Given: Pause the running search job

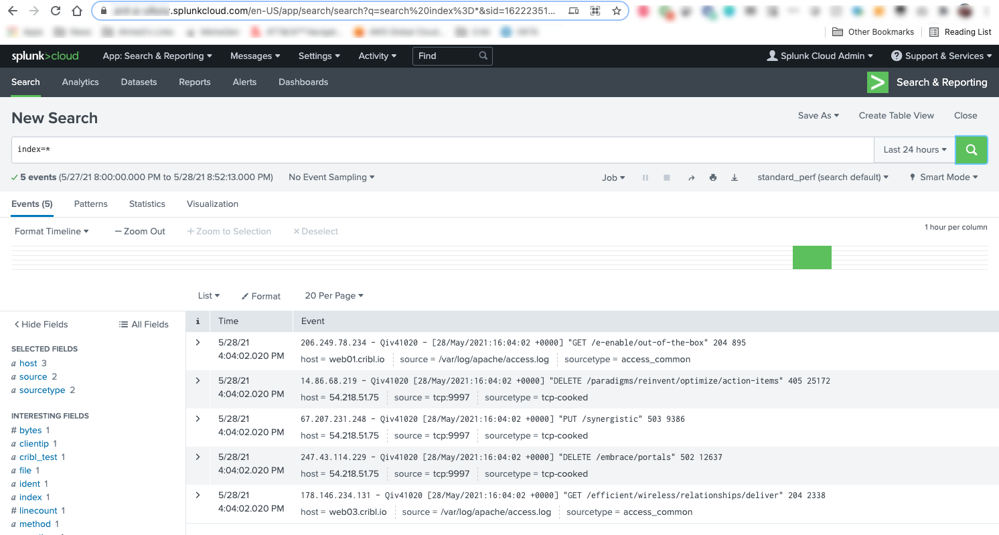Looking at the screenshot, I should pos(645,177).
